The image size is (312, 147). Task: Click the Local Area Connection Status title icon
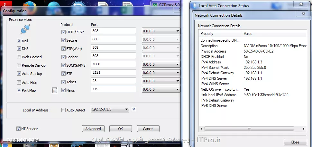[x=194, y=6]
